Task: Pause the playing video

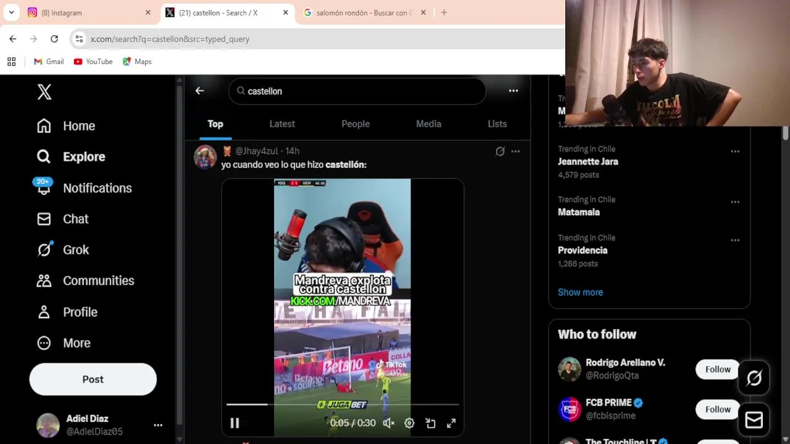Action: (235, 423)
